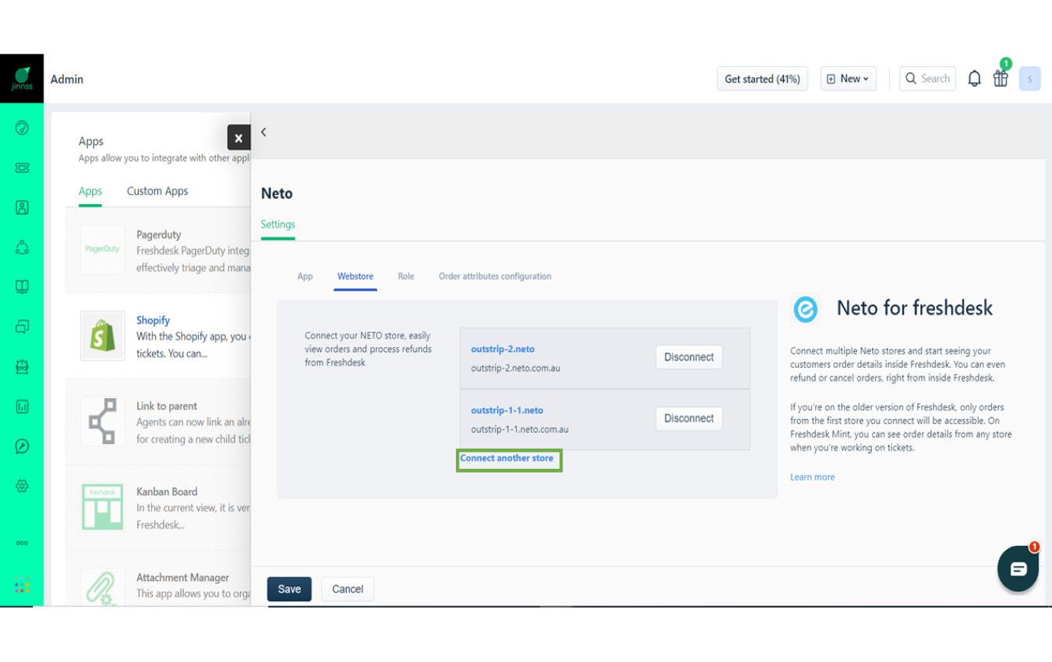Collapse the Neto settings panel with back chevron
The image size is (1052, 662).
point(263,132)
